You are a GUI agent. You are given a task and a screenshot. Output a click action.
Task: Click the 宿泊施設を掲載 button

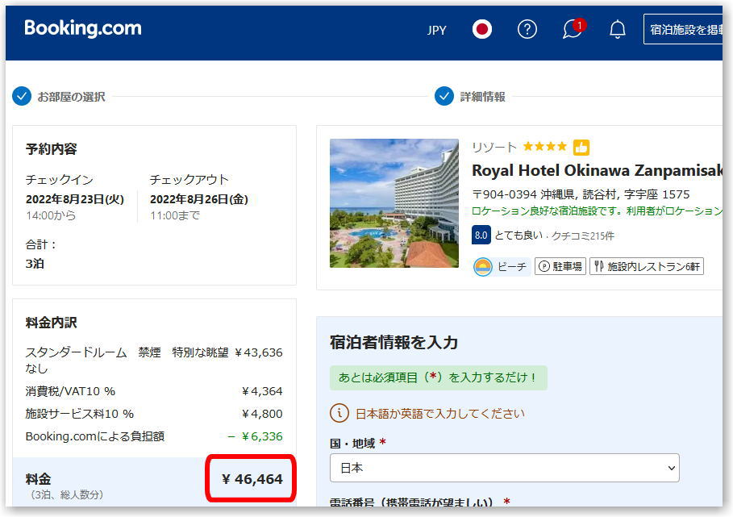pyautogui.click(x=683, y=30)
